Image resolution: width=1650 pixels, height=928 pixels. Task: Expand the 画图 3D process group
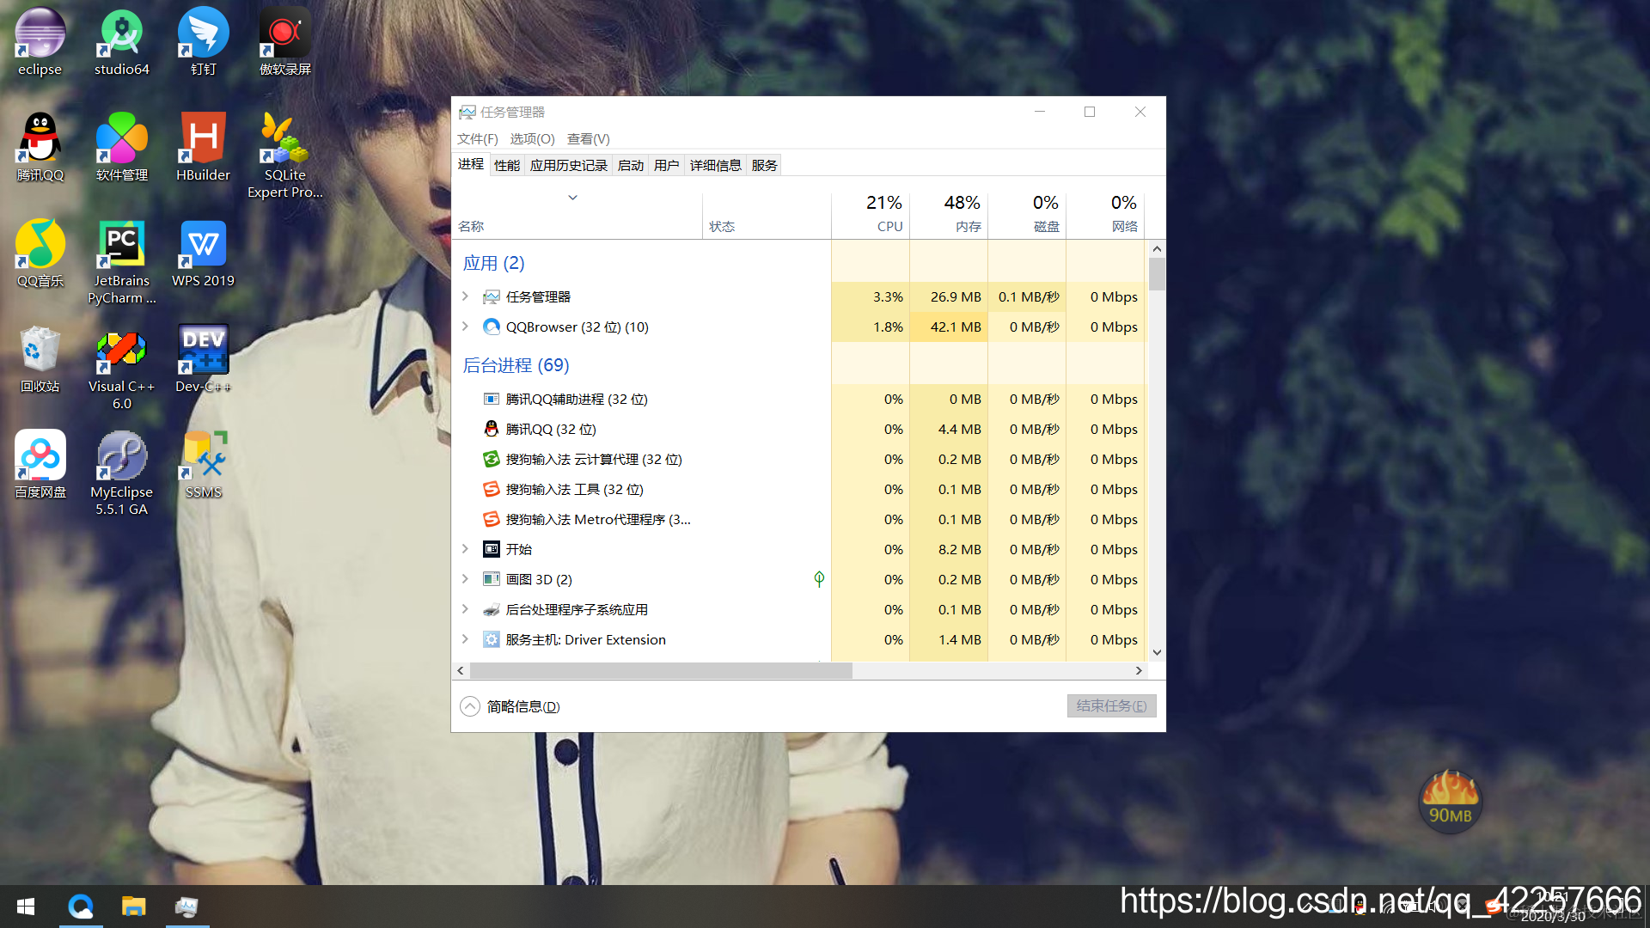465,579
